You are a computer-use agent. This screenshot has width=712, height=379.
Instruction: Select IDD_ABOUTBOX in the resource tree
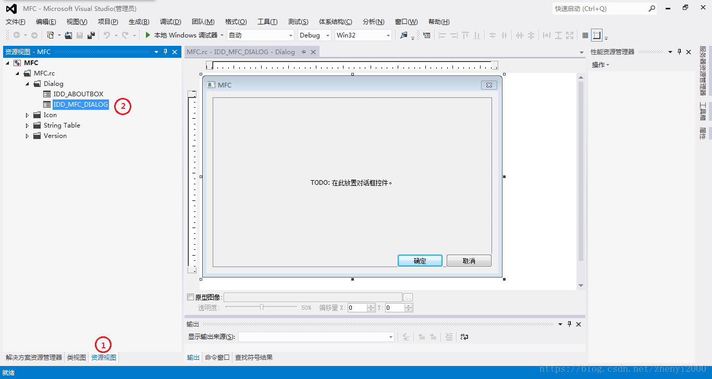coord(78,94)
